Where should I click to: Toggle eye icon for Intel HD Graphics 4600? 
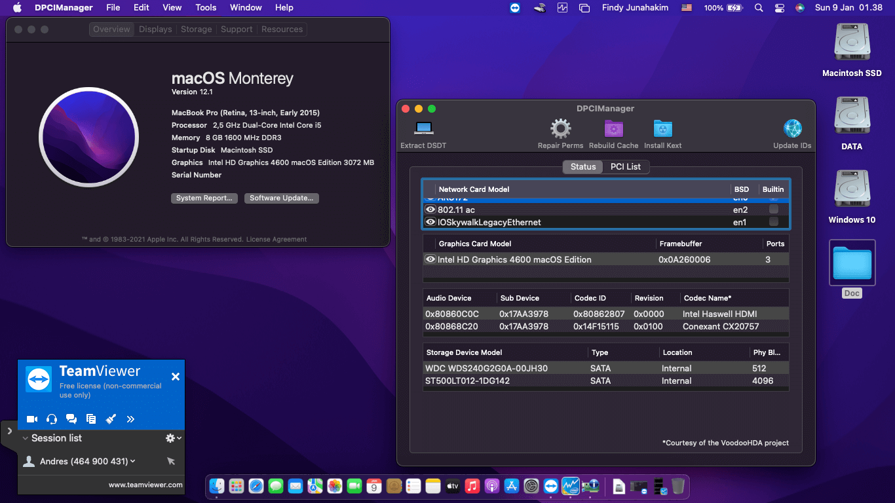pos(430,259)
